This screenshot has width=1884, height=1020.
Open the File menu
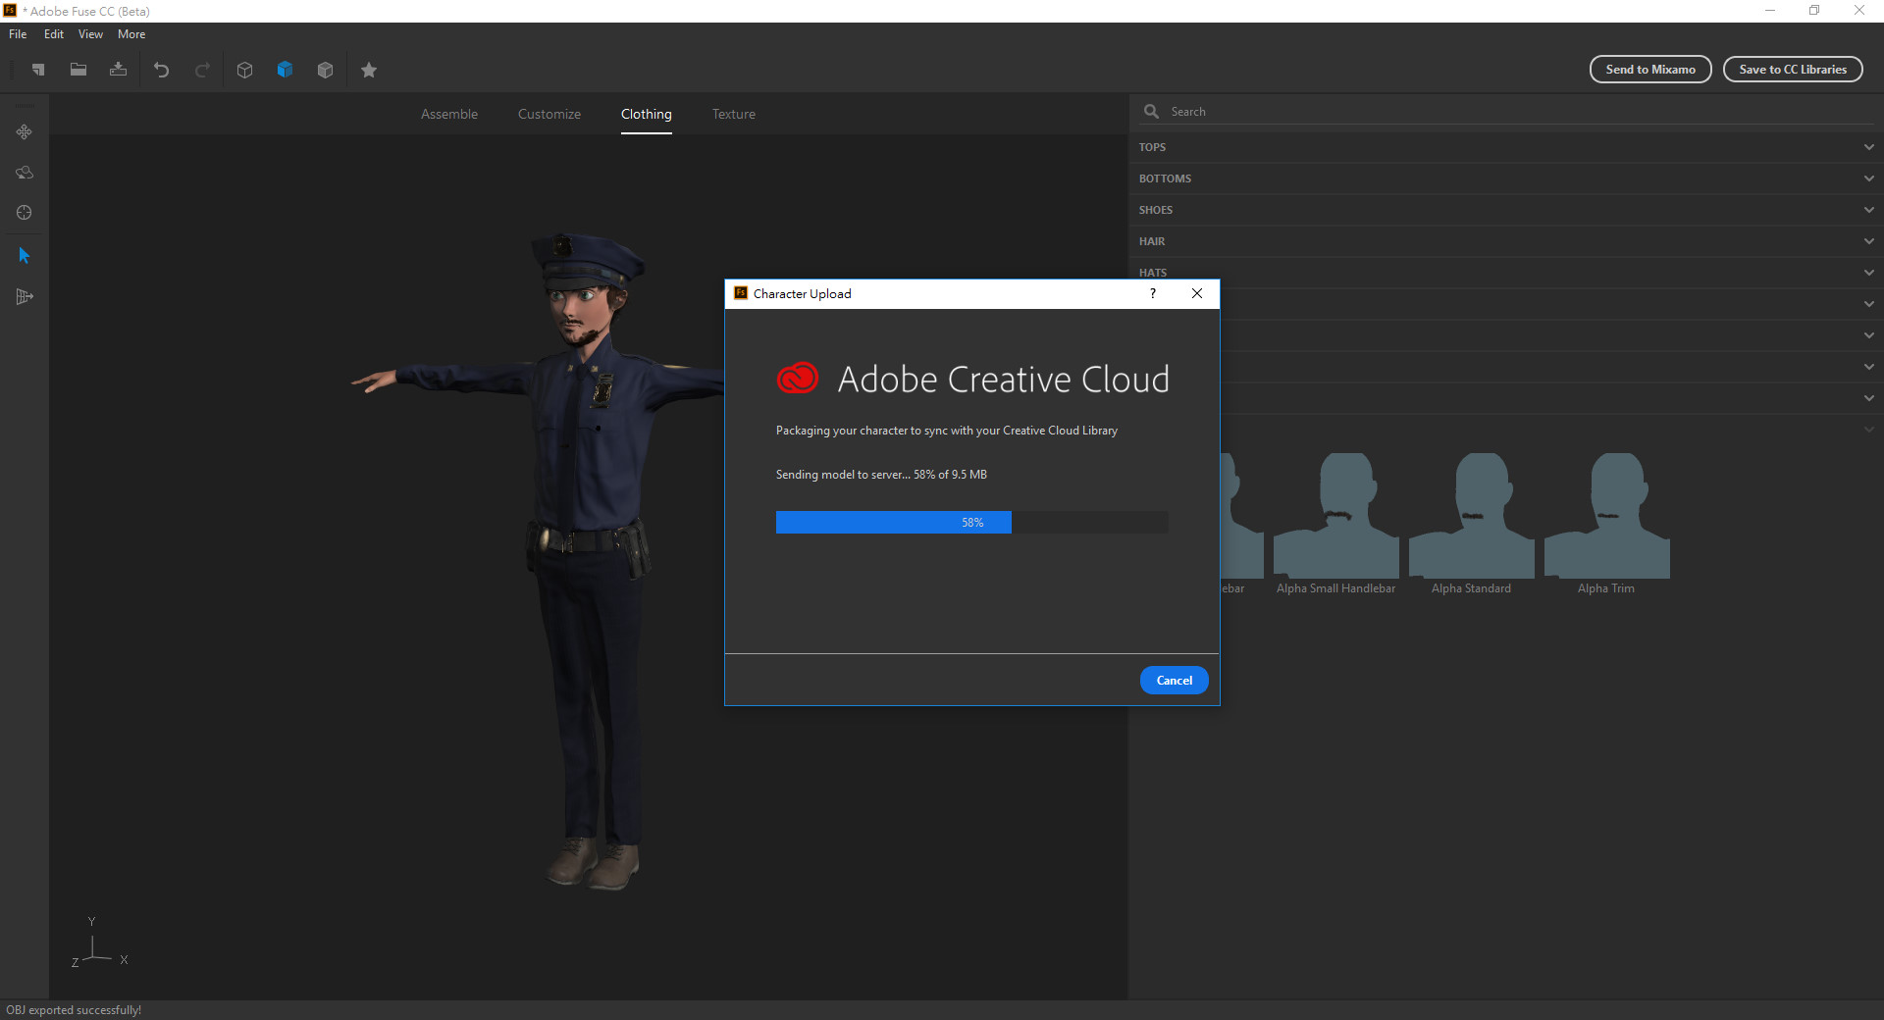click(x=18, y=34)
